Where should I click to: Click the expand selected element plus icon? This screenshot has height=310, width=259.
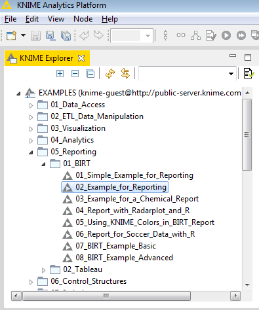(60, 74)
